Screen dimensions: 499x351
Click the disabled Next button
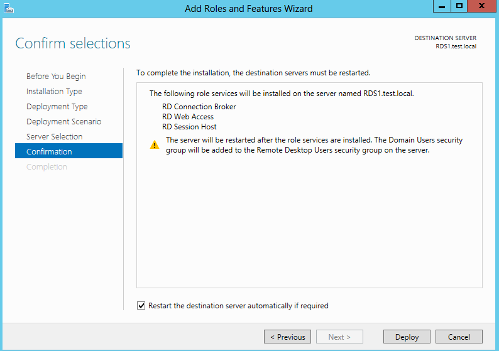(x=339, y=337)
